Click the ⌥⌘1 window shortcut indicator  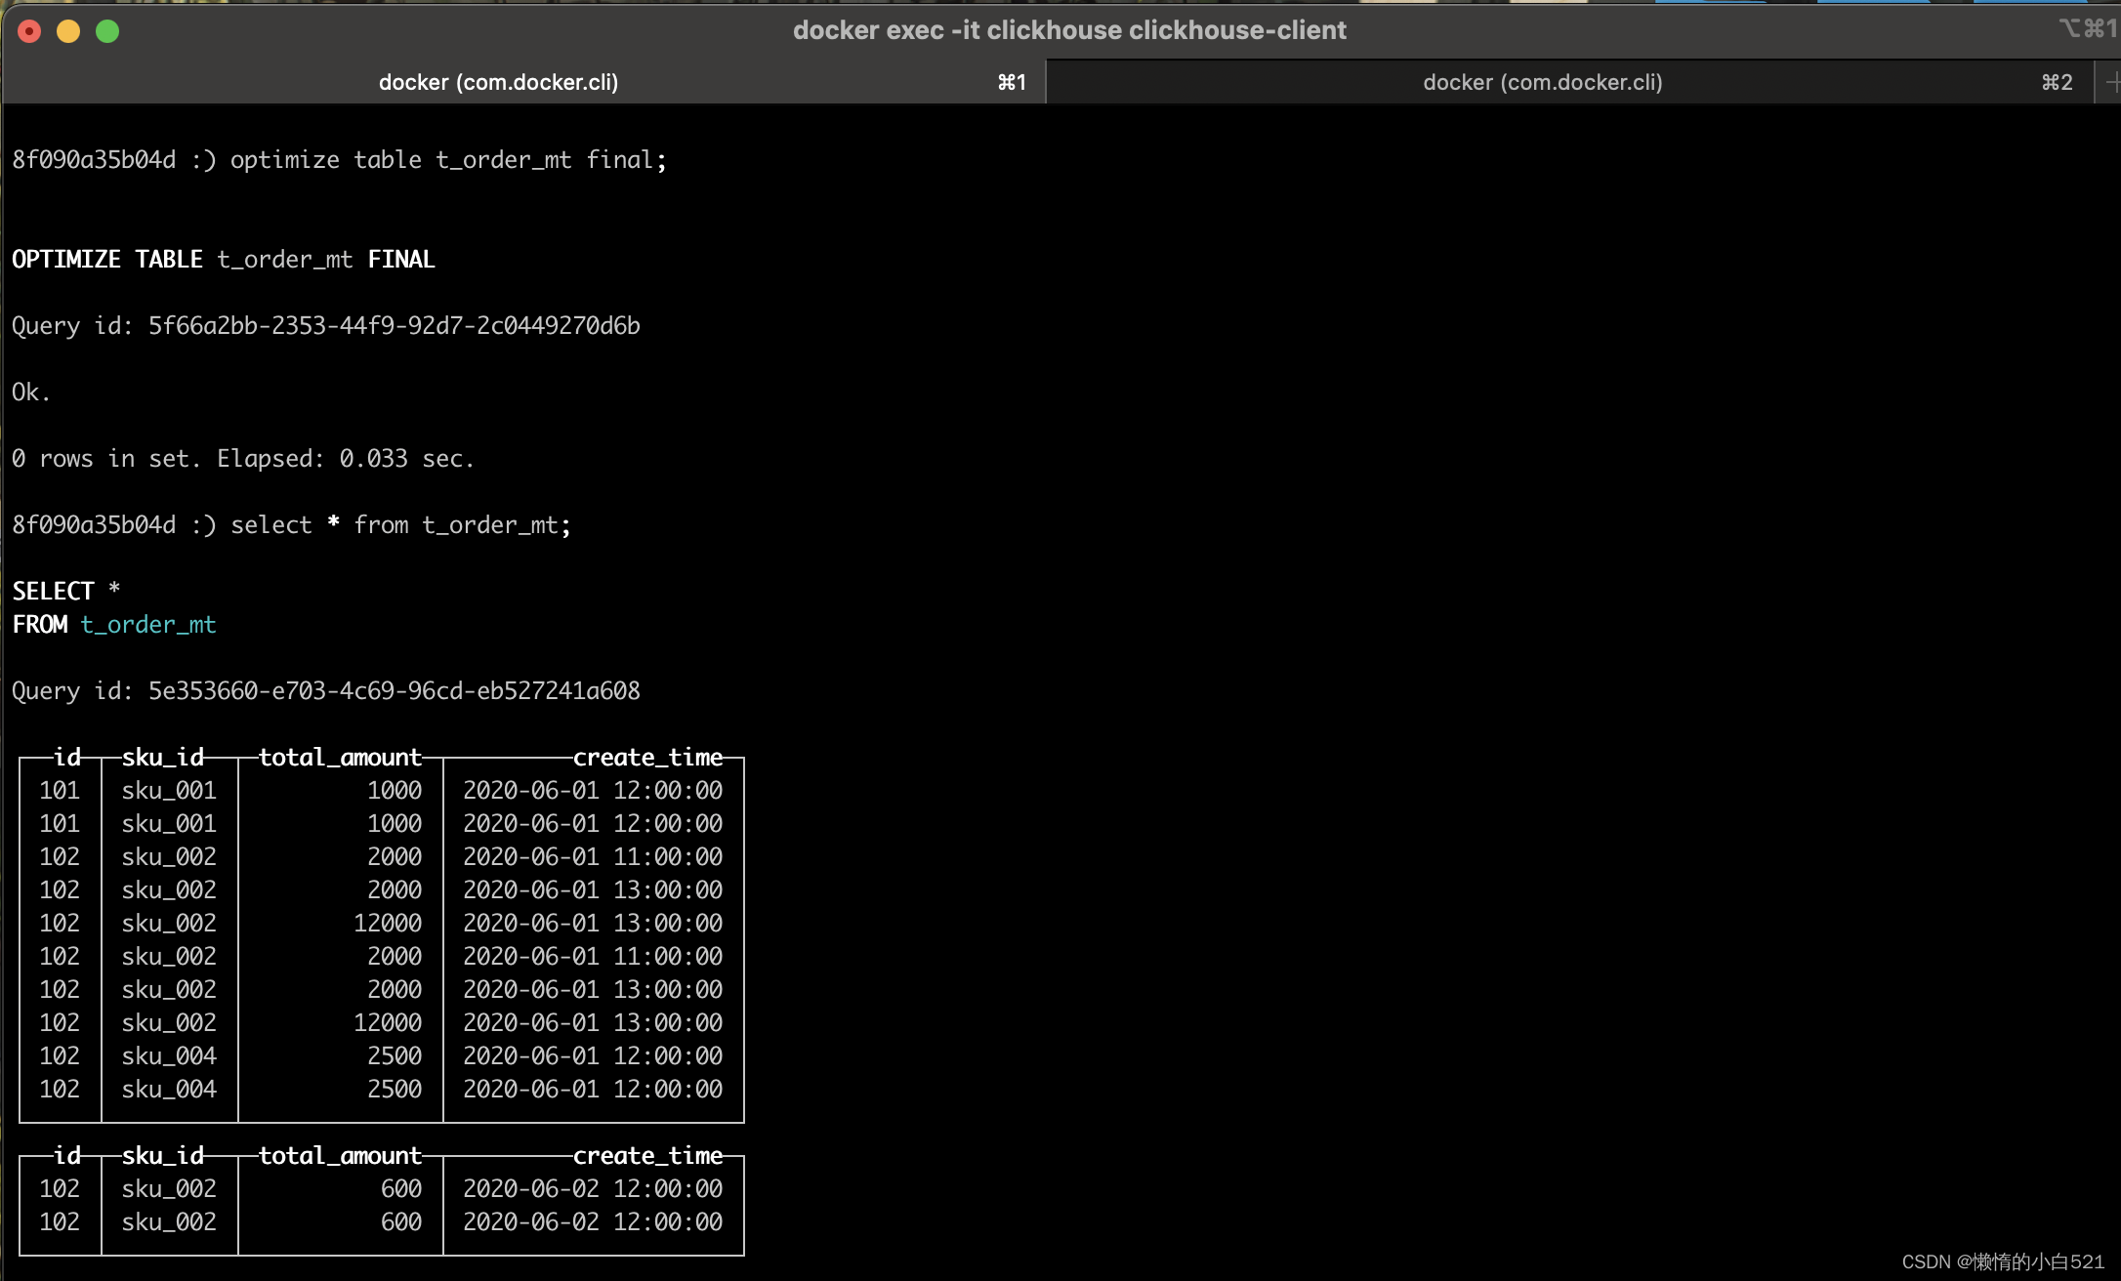(2088, 29)
